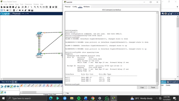Open Spotify from the taskbar

pos(79,98)
